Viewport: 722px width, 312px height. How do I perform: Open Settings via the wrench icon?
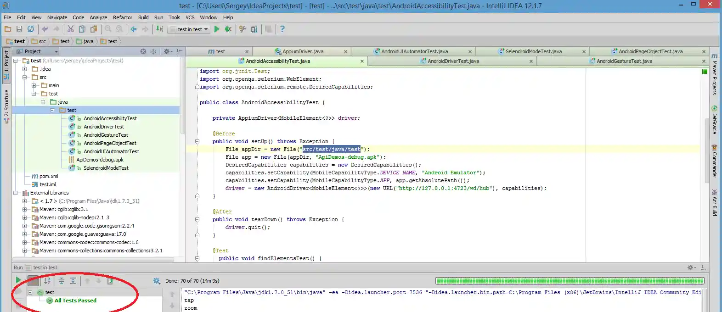tap(243, 29)
